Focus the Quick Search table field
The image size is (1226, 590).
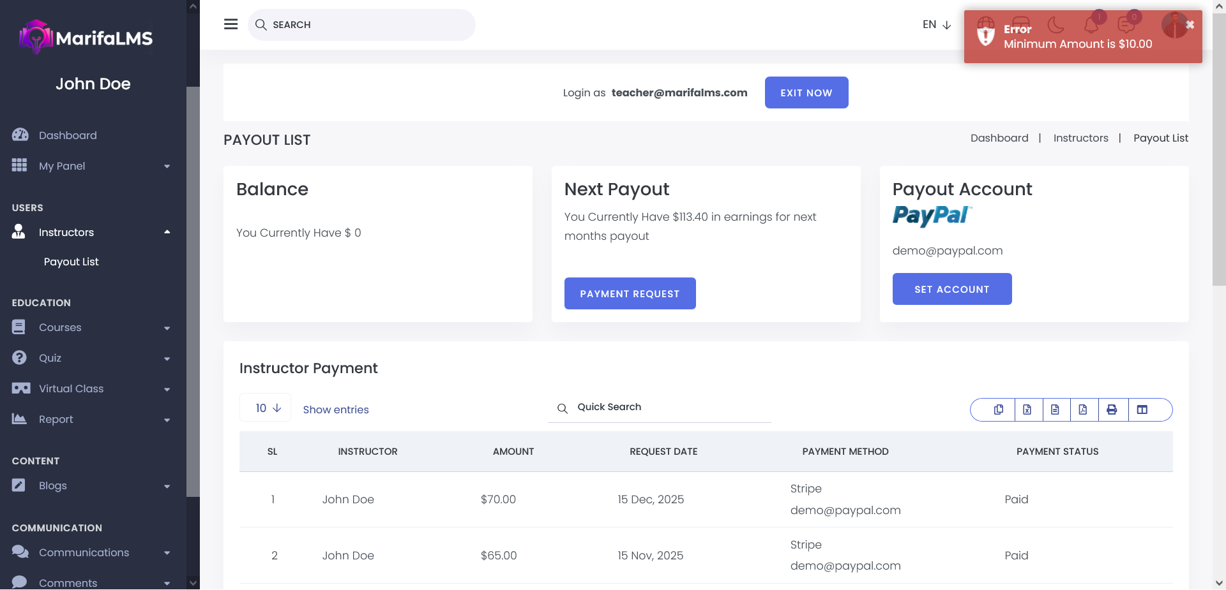coord(670,407)
